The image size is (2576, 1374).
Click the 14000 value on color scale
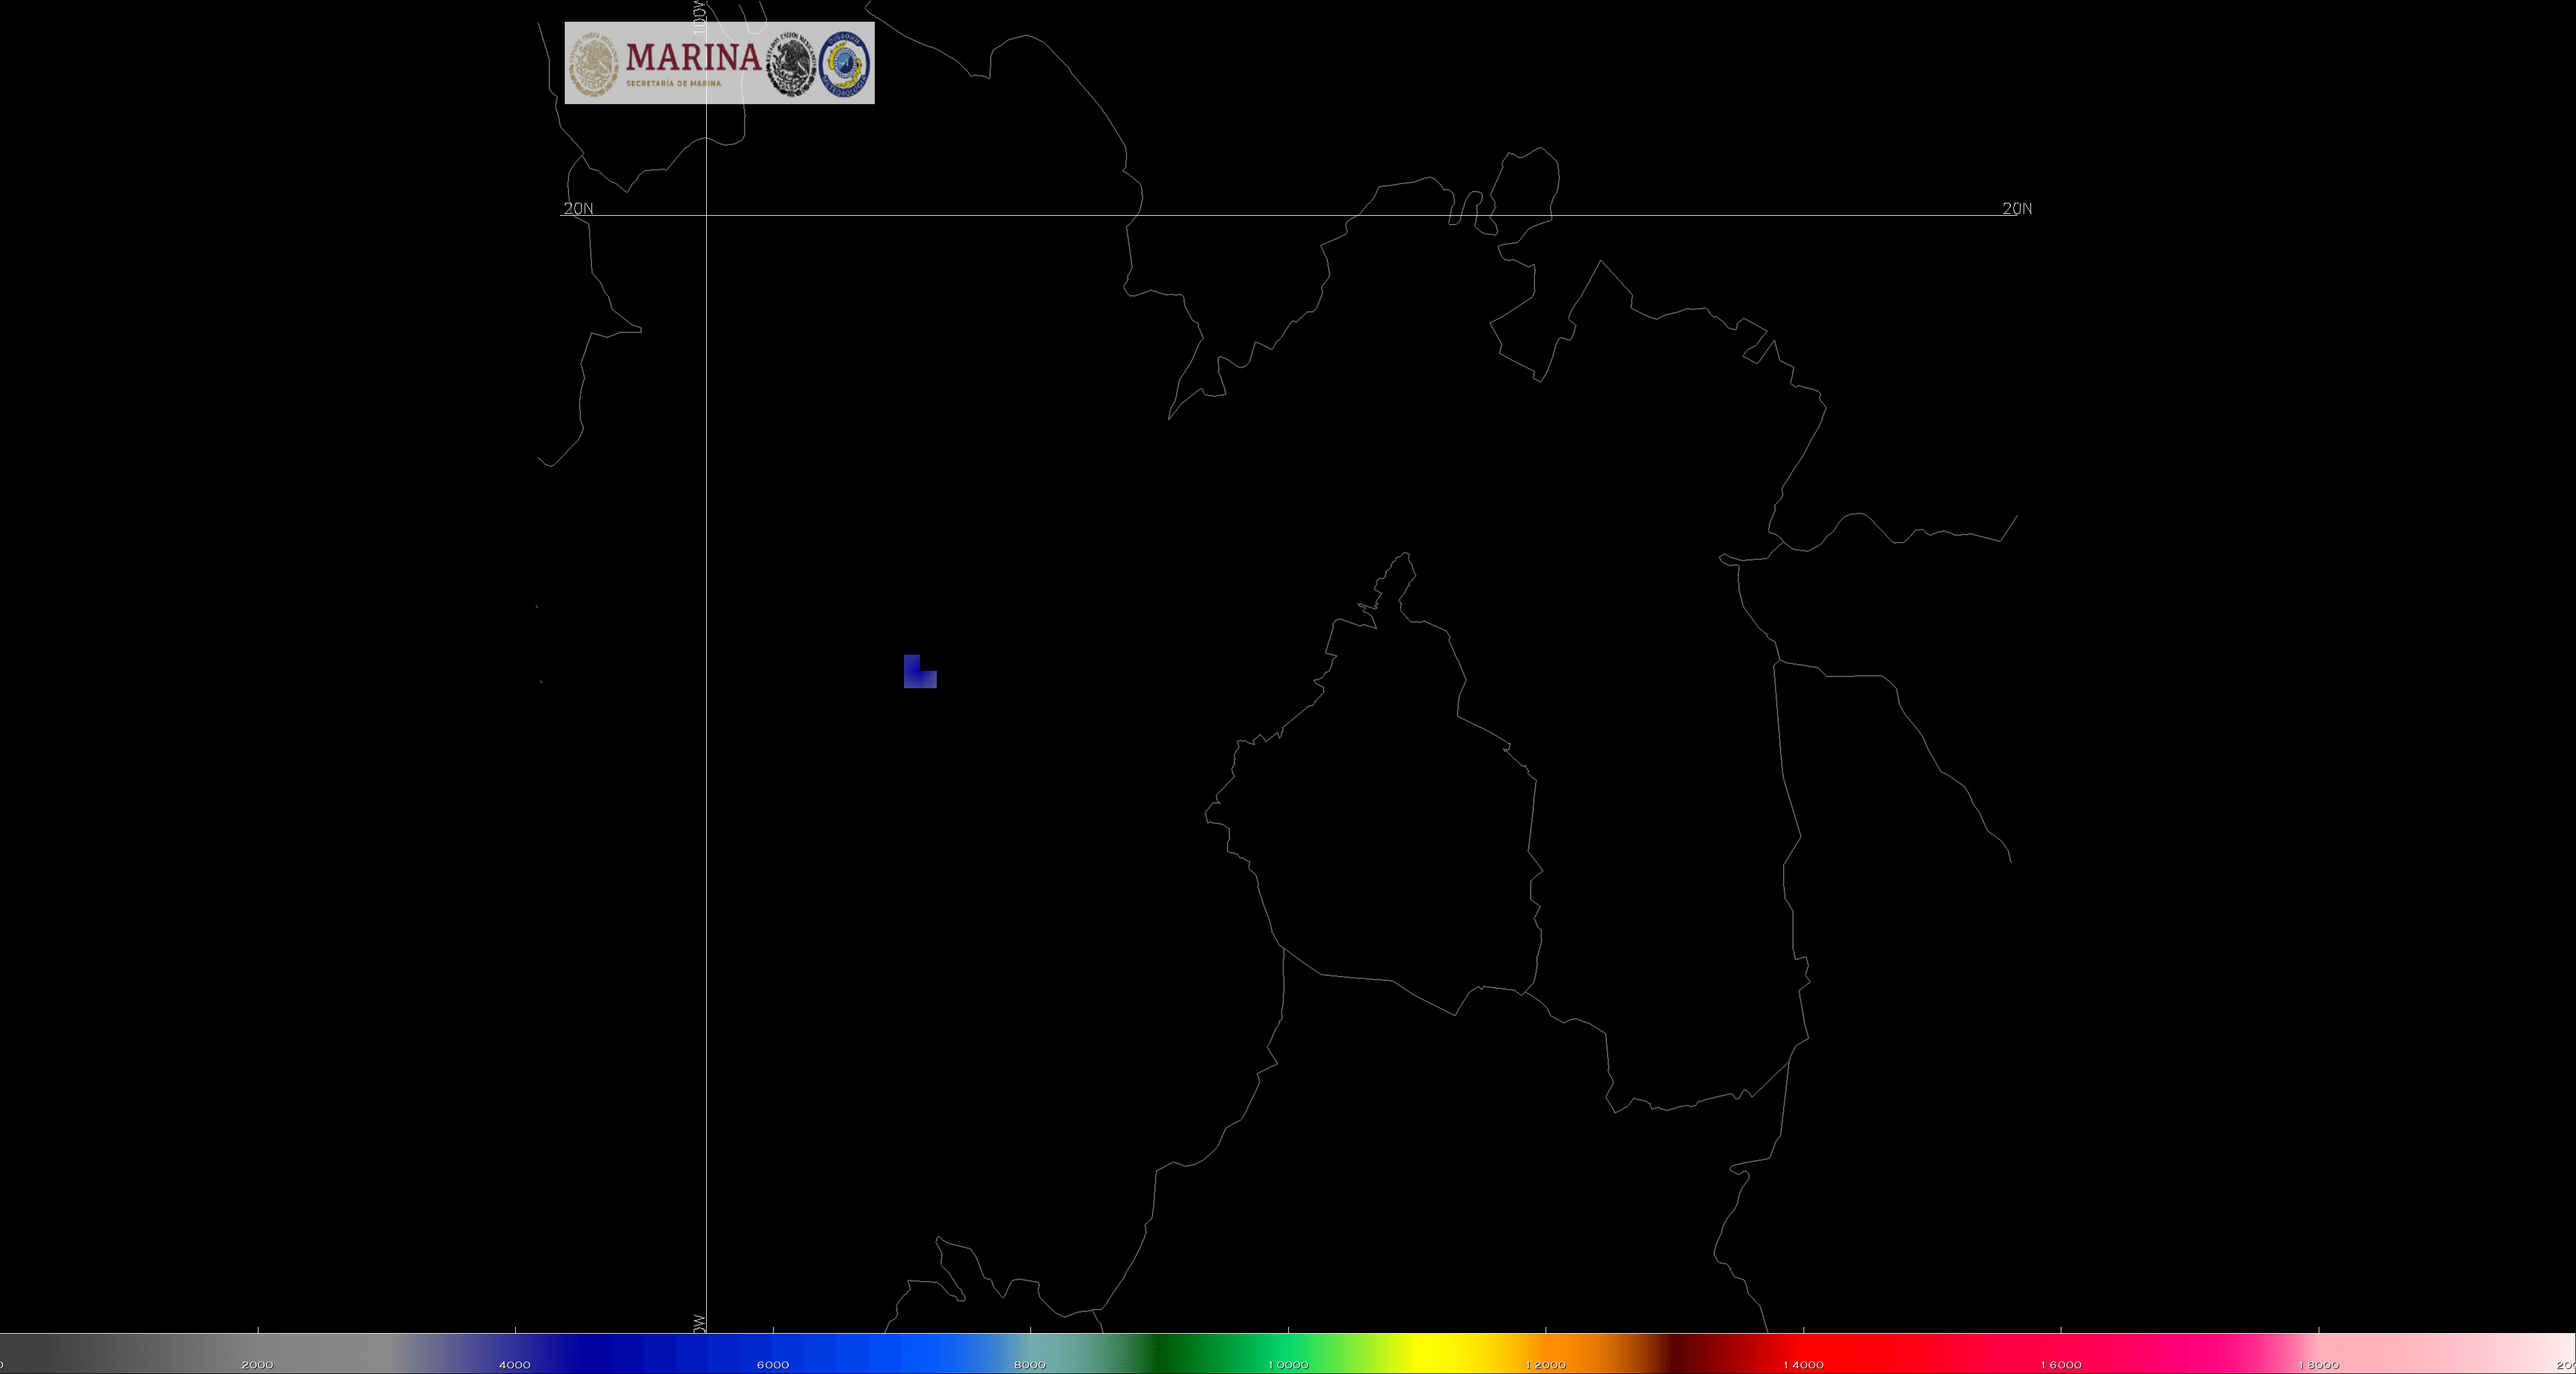tap(1803, 1364)
